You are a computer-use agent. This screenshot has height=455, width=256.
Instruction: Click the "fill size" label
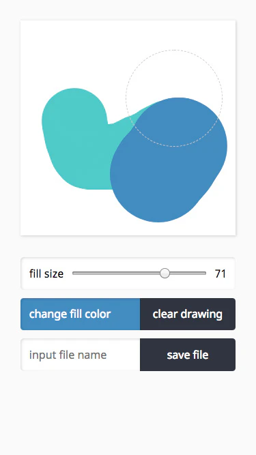point(46,274)
